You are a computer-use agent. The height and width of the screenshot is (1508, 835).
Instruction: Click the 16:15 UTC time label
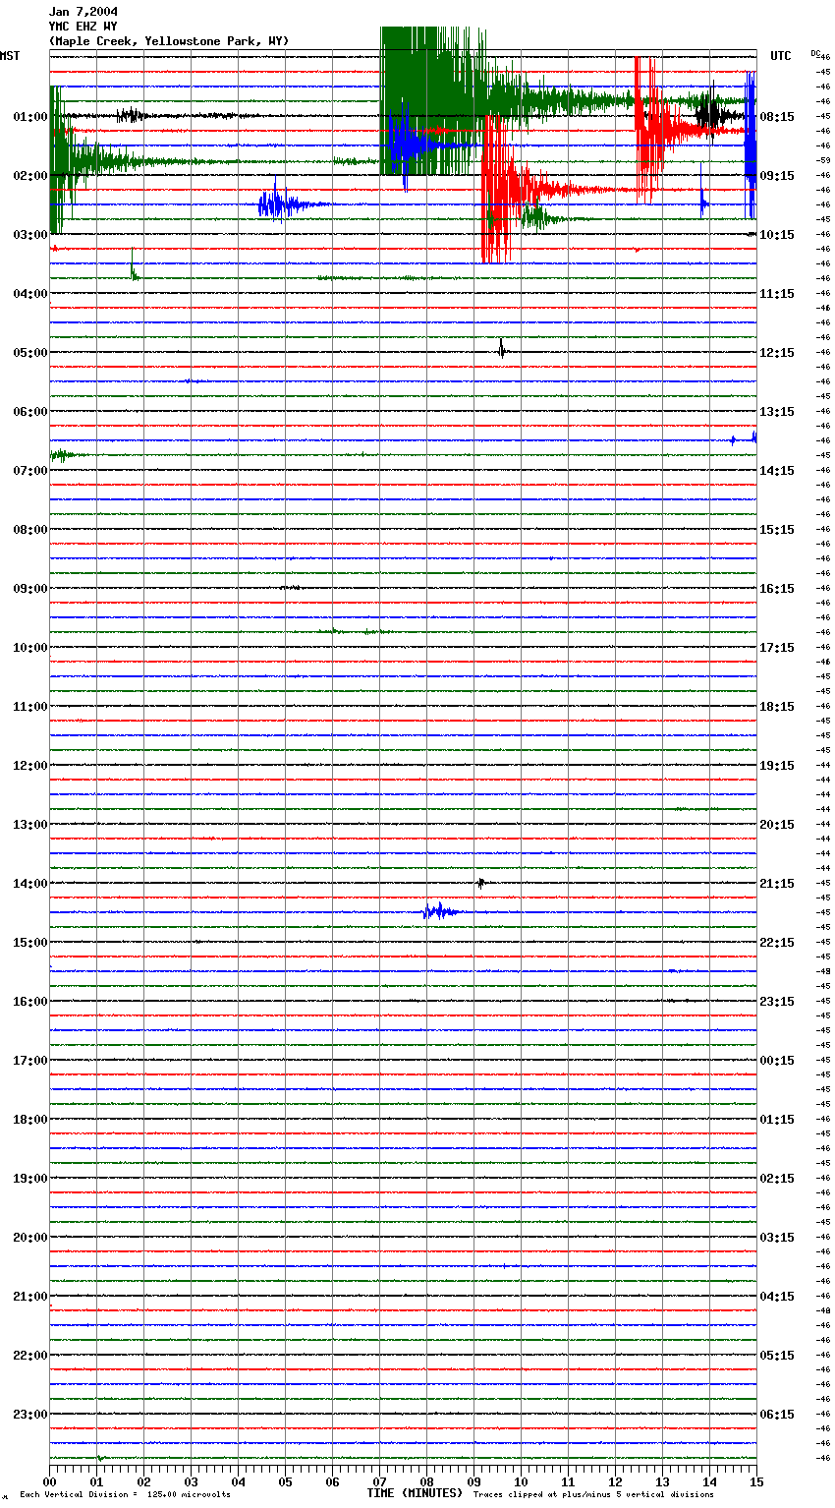tap(777, 589)
